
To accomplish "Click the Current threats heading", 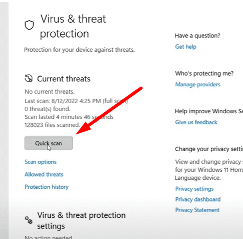I will pyautogui.click(x=64, y=79).
